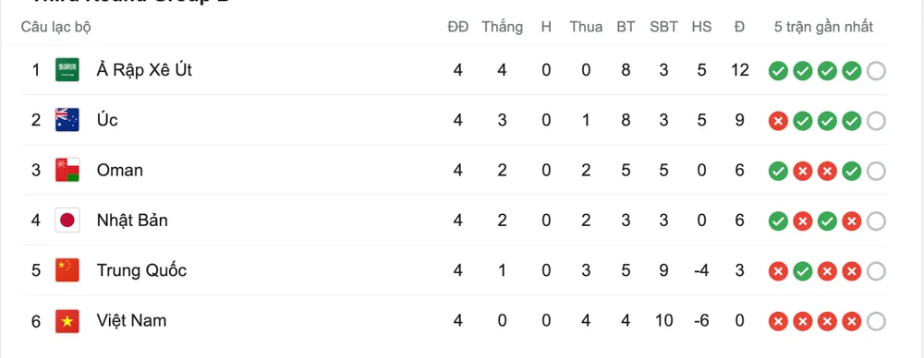This screenshot has width=924, height=358.
Task: Open the Việt Nam team link
Action: tap(131, 321)
